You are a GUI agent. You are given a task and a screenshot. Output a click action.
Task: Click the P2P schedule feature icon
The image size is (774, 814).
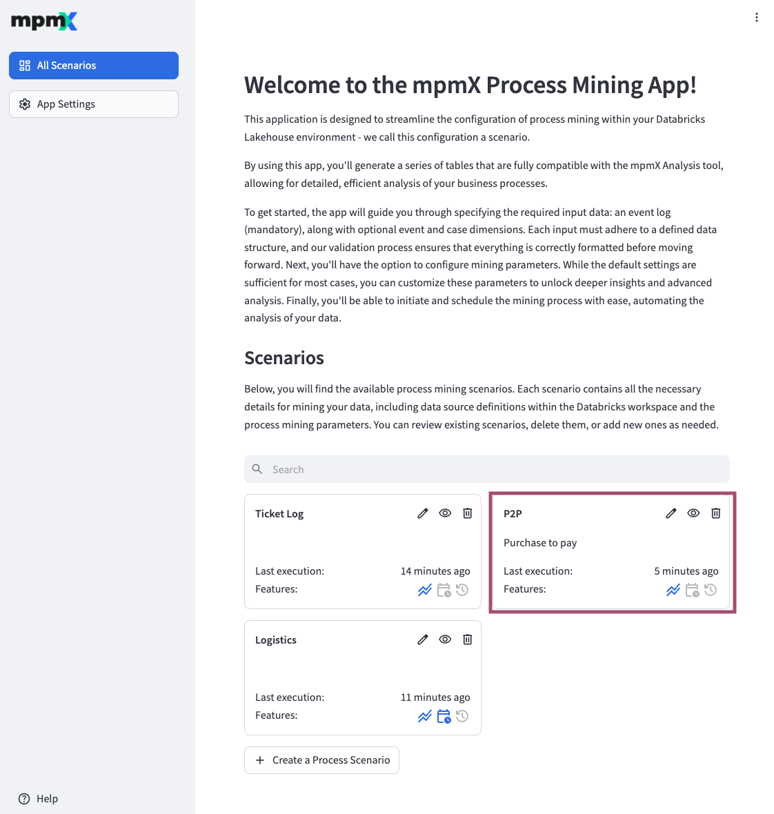pos(692,590)
